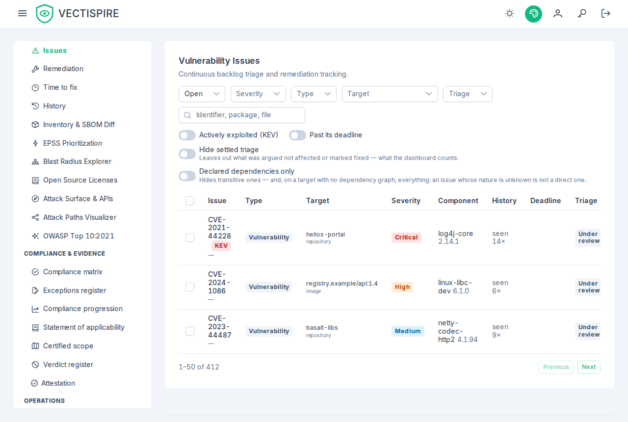Open issue CVE-2021-44228
The height and width of the screenshot is (422, 628).
[x=219, y=228]
